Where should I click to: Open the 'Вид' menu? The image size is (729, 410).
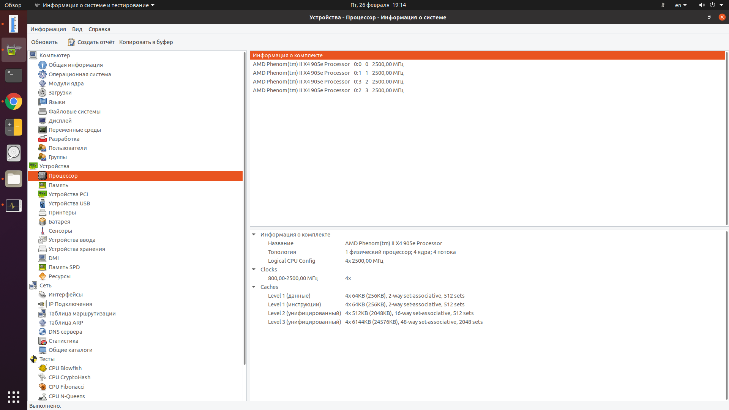(77, 29)
